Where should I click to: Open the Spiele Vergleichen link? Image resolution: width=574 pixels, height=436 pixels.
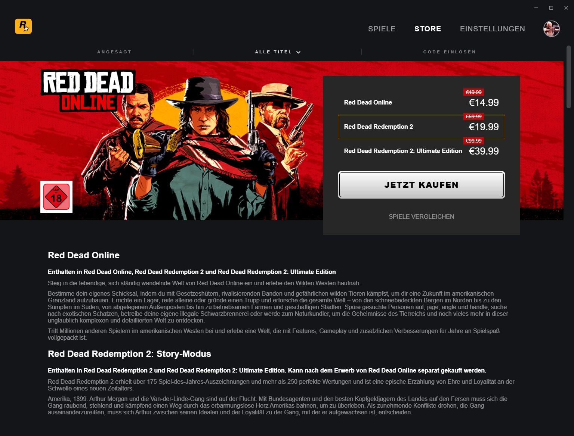coord(422,217)
